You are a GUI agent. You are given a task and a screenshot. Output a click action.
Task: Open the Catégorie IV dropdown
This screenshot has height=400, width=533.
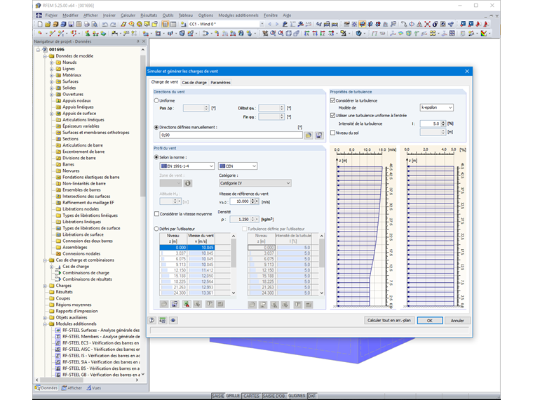[x=255, y=183]
